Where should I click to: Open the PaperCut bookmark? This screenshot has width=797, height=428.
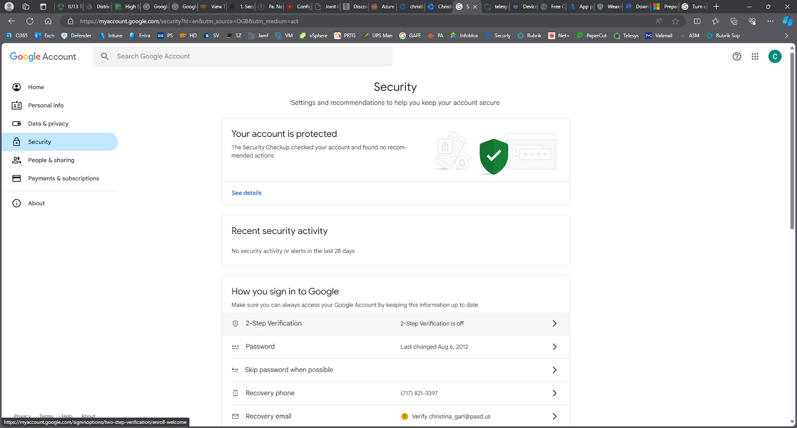(592, 35)
